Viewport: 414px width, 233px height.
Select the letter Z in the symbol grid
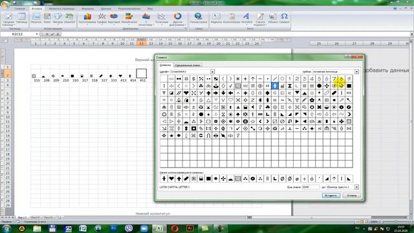click(253, 100)
